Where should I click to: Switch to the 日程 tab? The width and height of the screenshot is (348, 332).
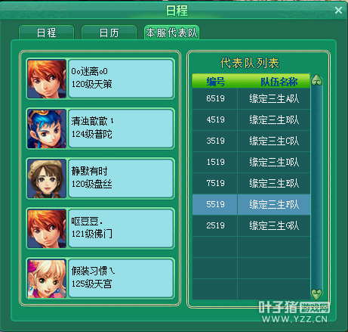point(46,33)
